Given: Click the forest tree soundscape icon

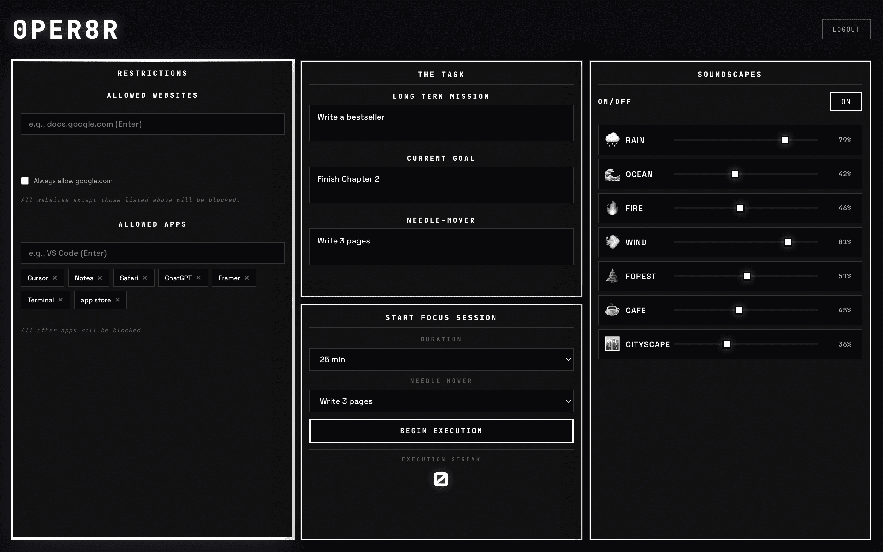Looking at the screenshot, I should 612,276.
